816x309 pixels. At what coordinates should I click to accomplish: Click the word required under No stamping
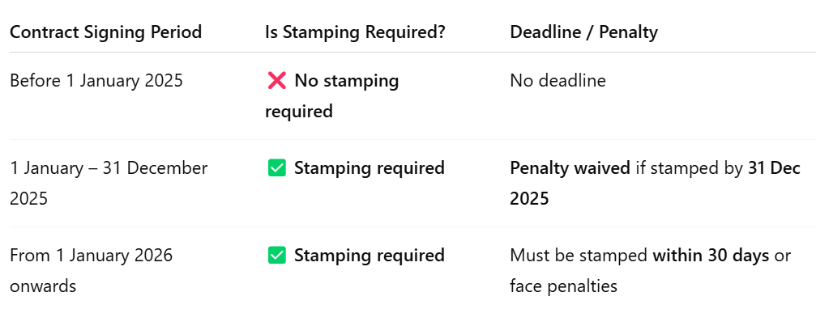(299, 112)
